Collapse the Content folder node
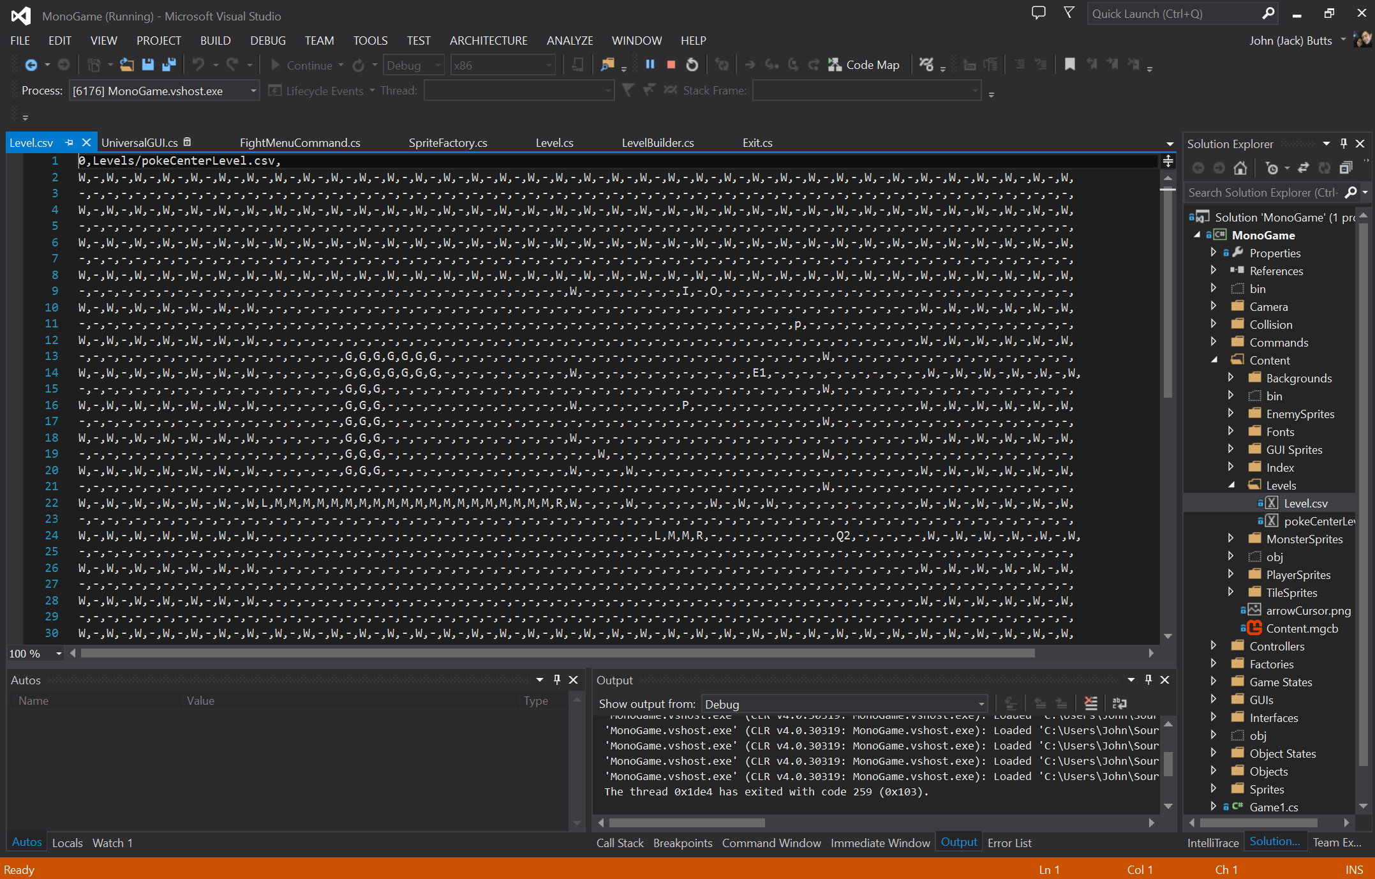The image size is (1375, 879). point(1214,361)
